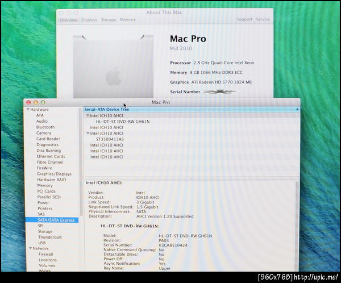Select SAS in the sidebar
The width and height of the screenshot is (341, 283).
[41, 214]
